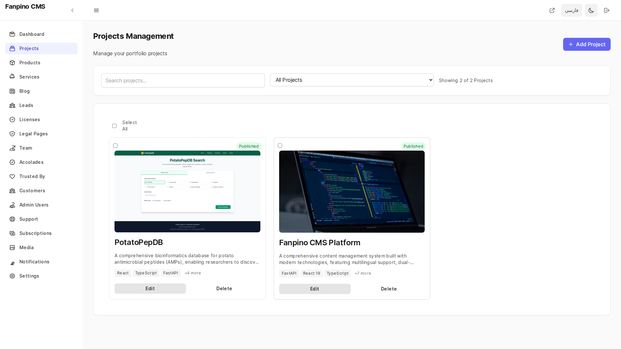Click the Team sidebar icon
This screenshot has width=621, height=349.
coord(12,148)
